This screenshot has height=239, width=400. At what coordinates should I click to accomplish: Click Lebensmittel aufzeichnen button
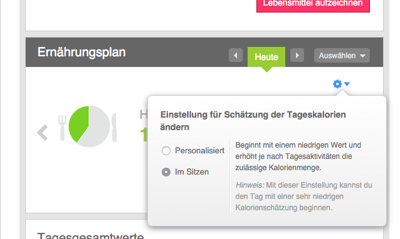click(x=313, y=4)
